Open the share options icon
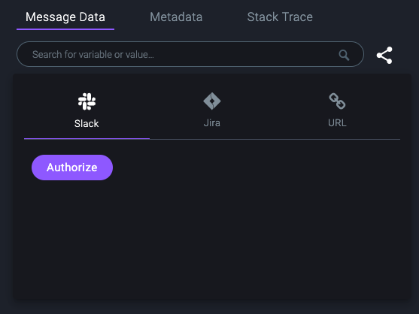Viewport: 419px width, 314px height. click(384, 56)
